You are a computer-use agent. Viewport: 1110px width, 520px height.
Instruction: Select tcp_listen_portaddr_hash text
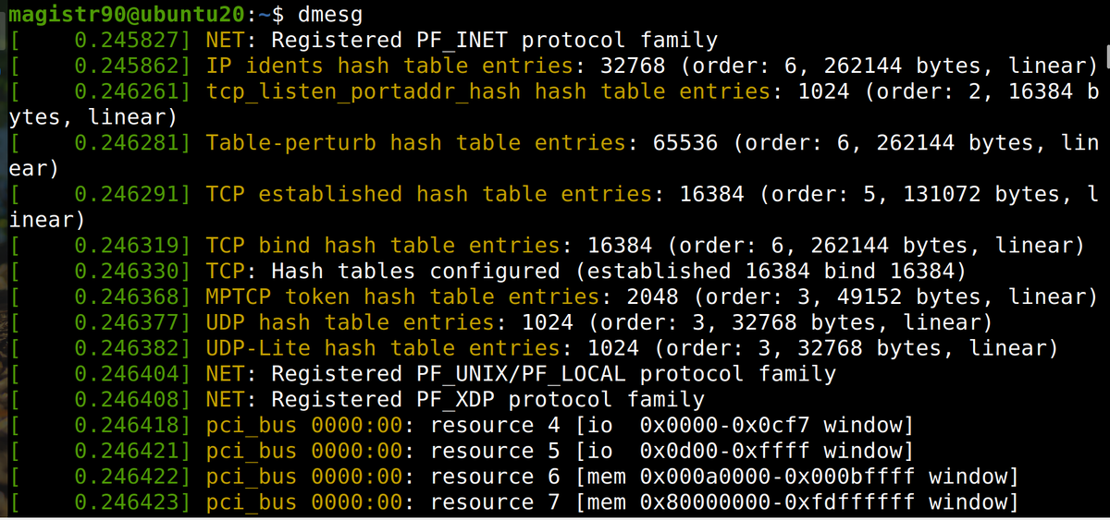click(364, 91)
